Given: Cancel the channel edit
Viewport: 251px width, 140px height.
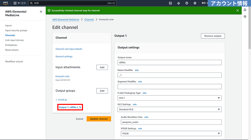Looking at the screenshot, I should pos(79,119).
